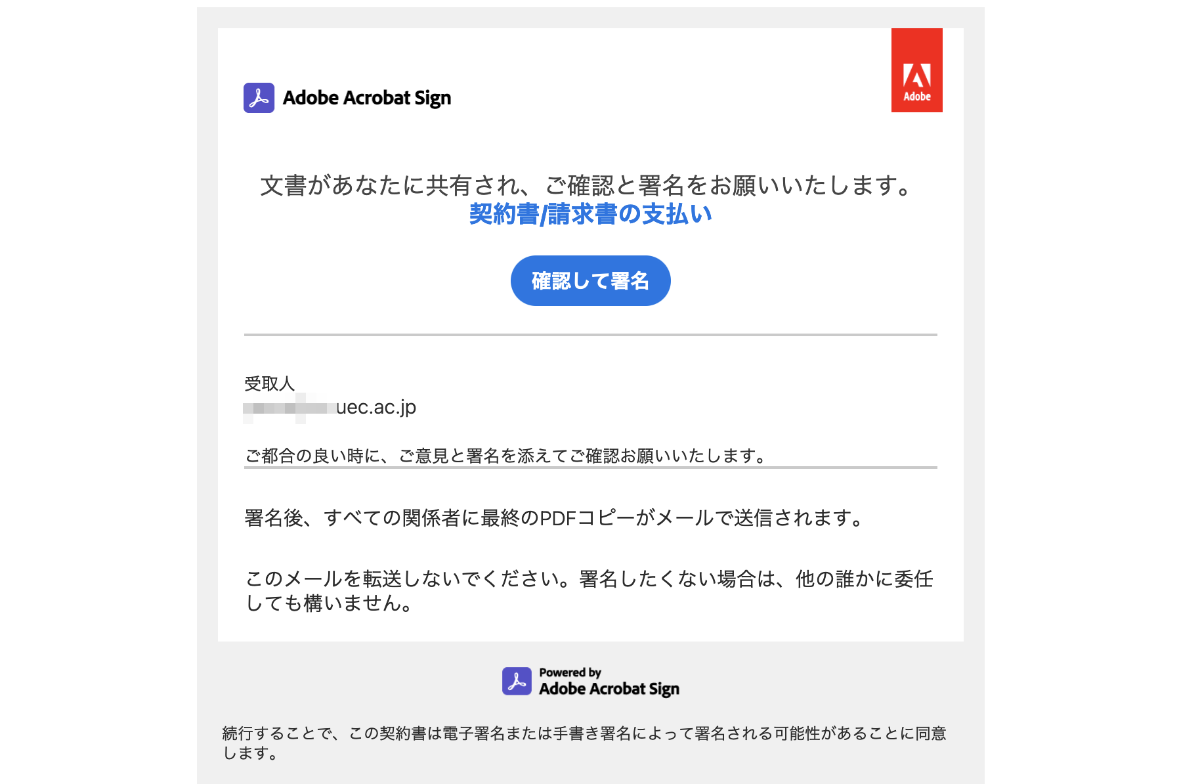1179x784 pixels.
Task: Click the sentence starting with 署名したくない場合は
Action: (x=755, y=578)
